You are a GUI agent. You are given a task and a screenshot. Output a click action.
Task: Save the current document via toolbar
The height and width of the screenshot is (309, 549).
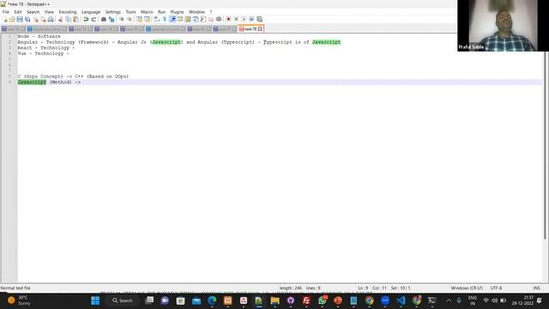pos(20,19)
